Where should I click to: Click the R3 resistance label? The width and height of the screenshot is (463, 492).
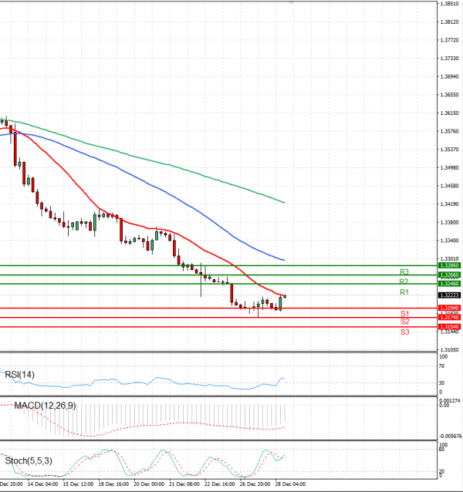tap(404, 271)
